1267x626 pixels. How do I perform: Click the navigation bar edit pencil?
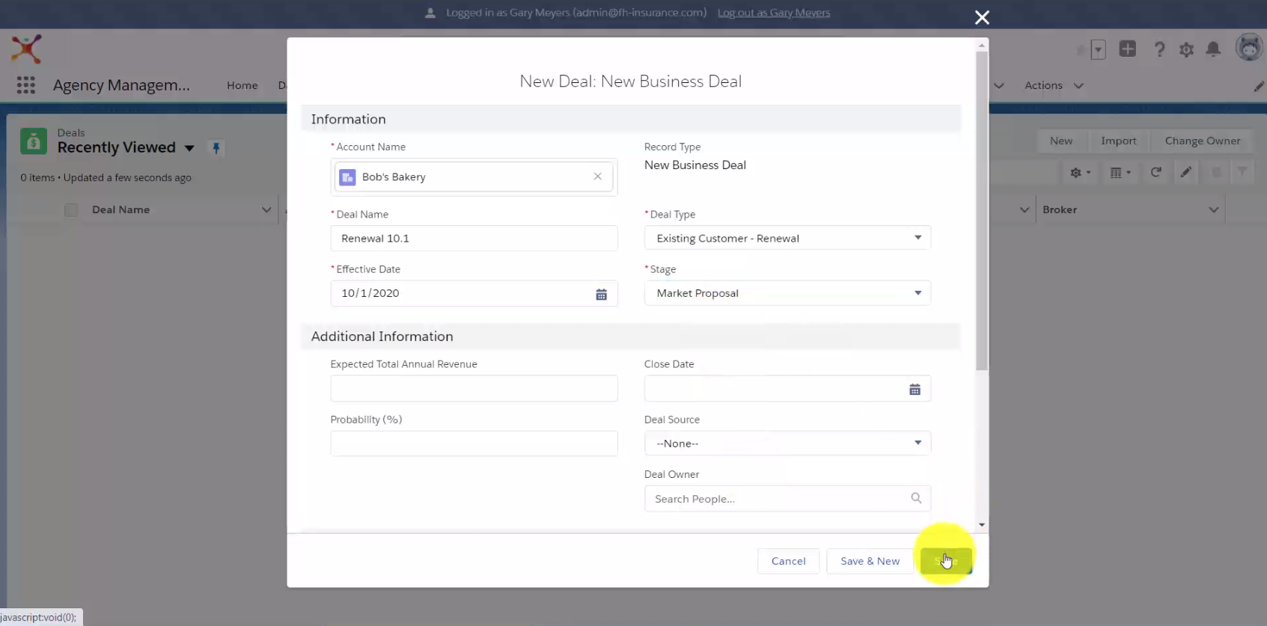(x=1259, y=86)
